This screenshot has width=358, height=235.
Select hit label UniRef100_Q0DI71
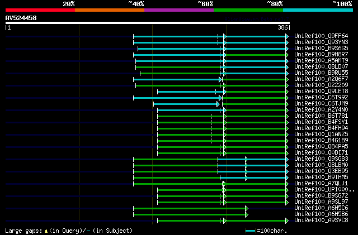(321, 153)
